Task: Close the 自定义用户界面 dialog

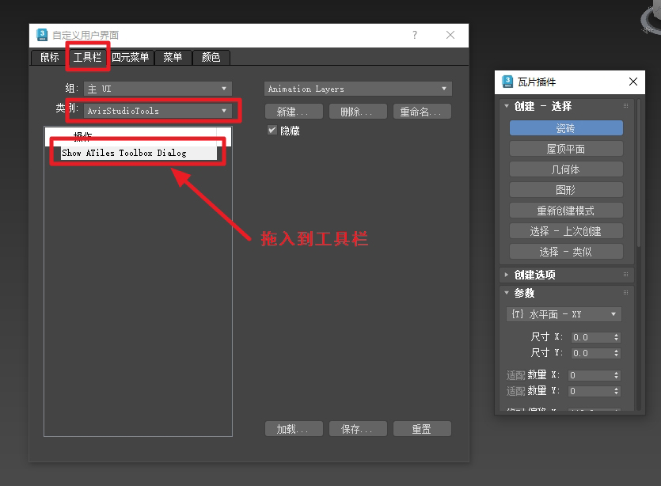Action: pyautogui.click(x=450, y=35)
